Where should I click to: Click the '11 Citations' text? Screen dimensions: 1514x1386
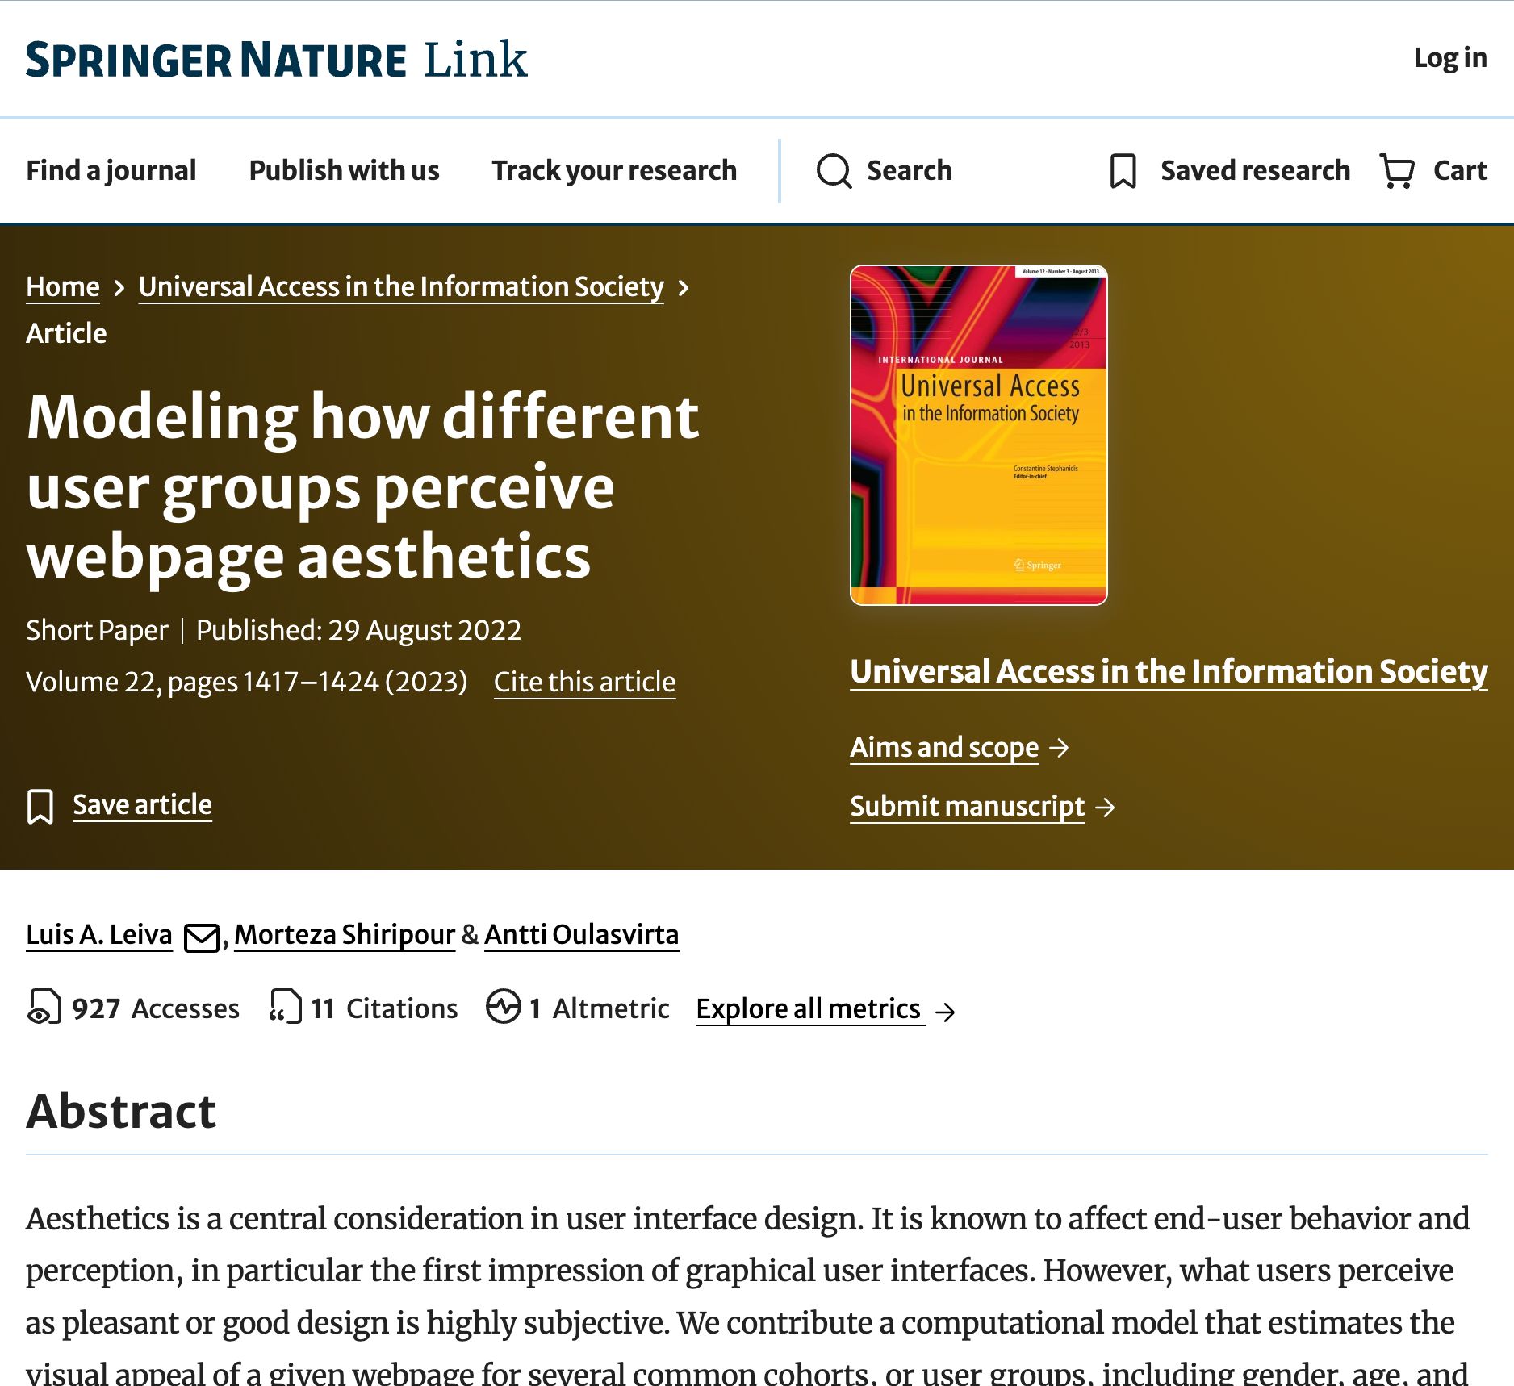[384, 1008]
